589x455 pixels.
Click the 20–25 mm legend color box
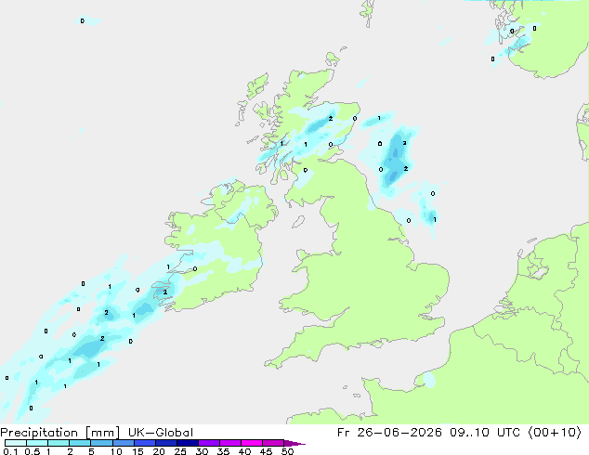coord(166,443)
